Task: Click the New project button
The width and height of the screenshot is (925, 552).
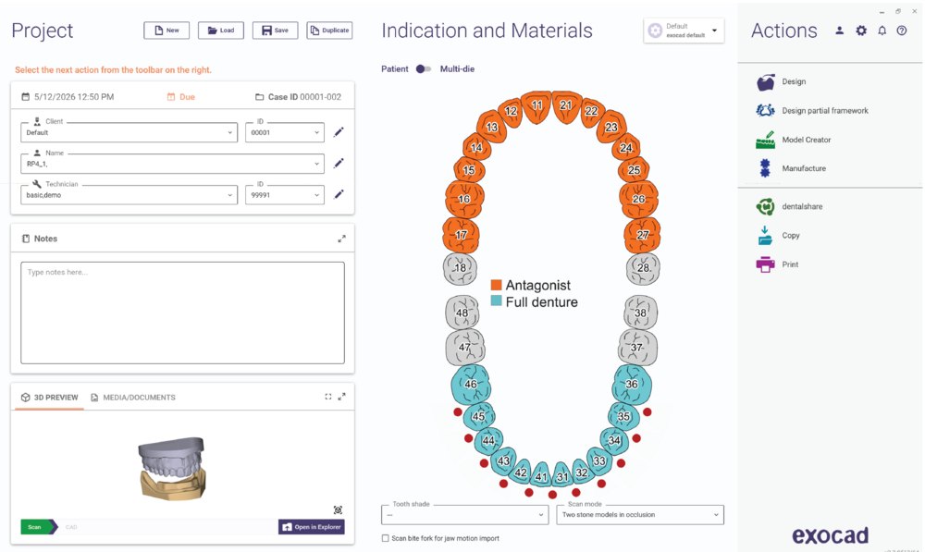Action: point(166,31)
